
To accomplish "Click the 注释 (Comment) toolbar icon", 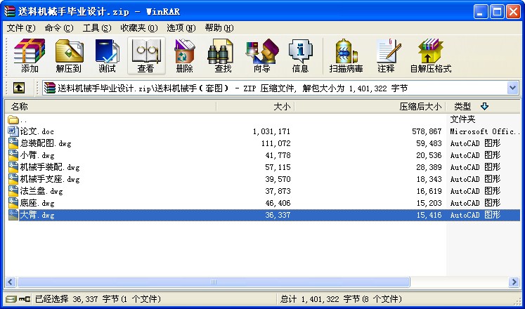I will 386,56.
